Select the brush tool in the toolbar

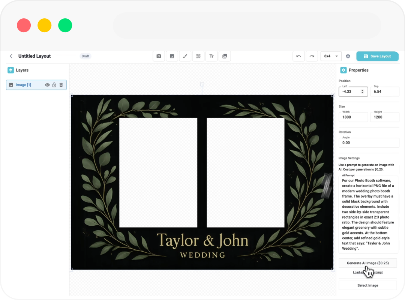click(x=185, y=56)
